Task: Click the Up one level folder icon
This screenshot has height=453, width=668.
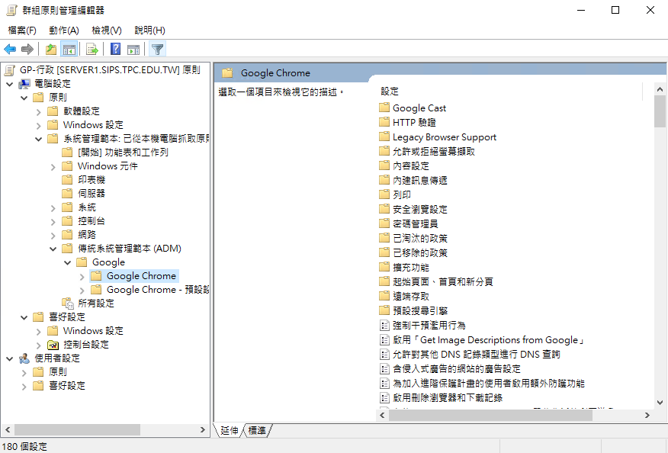Action: click(51, 50)
